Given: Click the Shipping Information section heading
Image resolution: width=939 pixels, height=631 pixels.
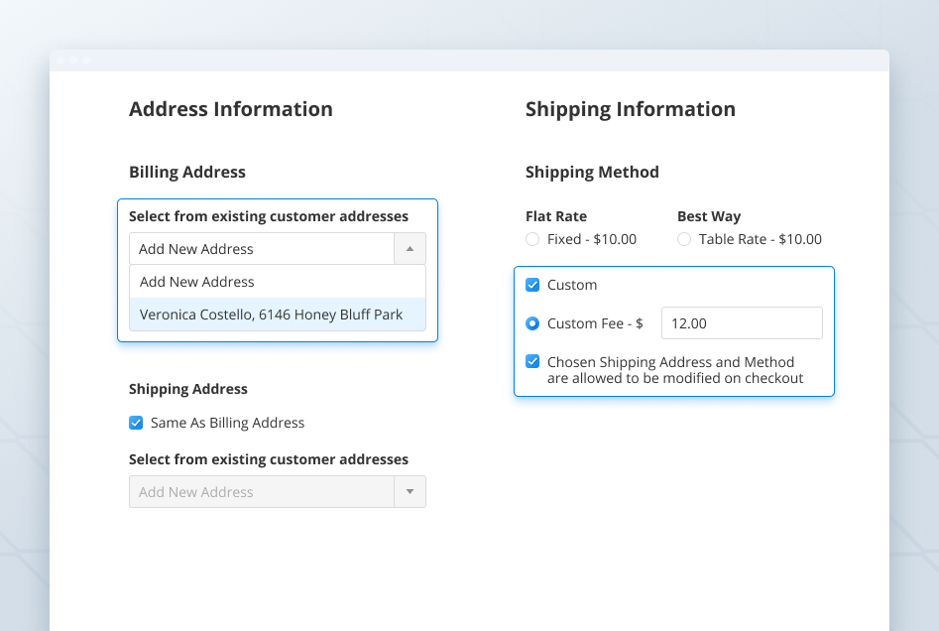Looking at the screenshot, I should [x=631, y=109].
